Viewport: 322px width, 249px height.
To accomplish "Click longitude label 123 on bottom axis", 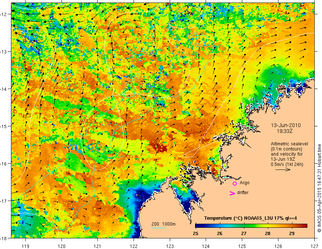I will [170, 246].
